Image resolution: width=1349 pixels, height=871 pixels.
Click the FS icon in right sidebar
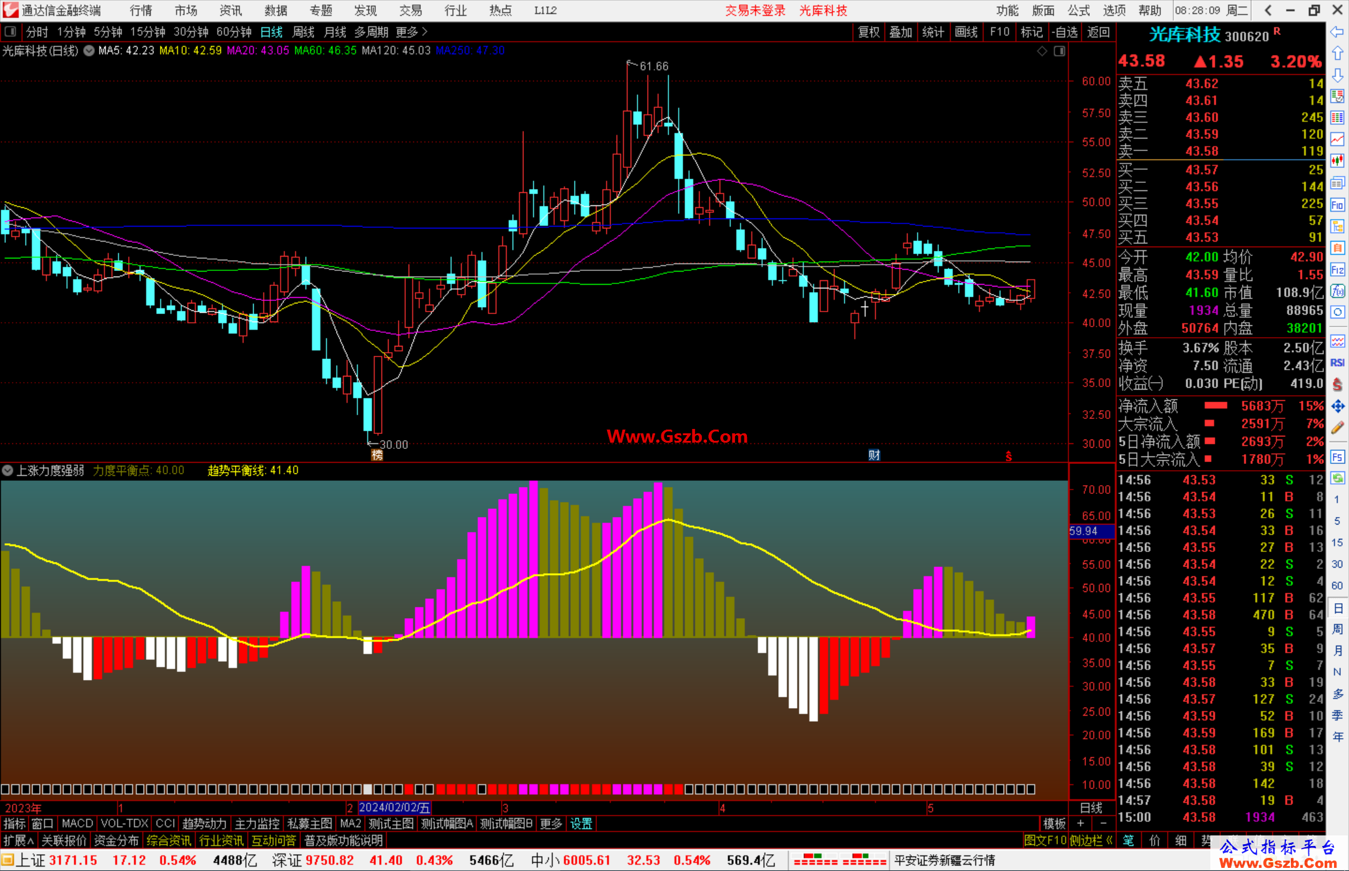pos(1337,457)
